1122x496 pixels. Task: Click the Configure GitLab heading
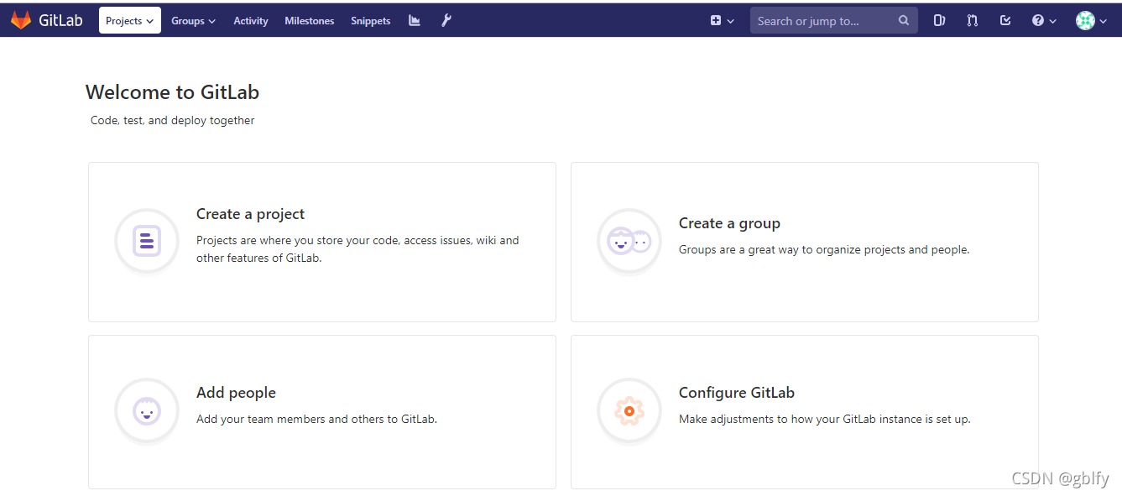click(x=737, y=393)
